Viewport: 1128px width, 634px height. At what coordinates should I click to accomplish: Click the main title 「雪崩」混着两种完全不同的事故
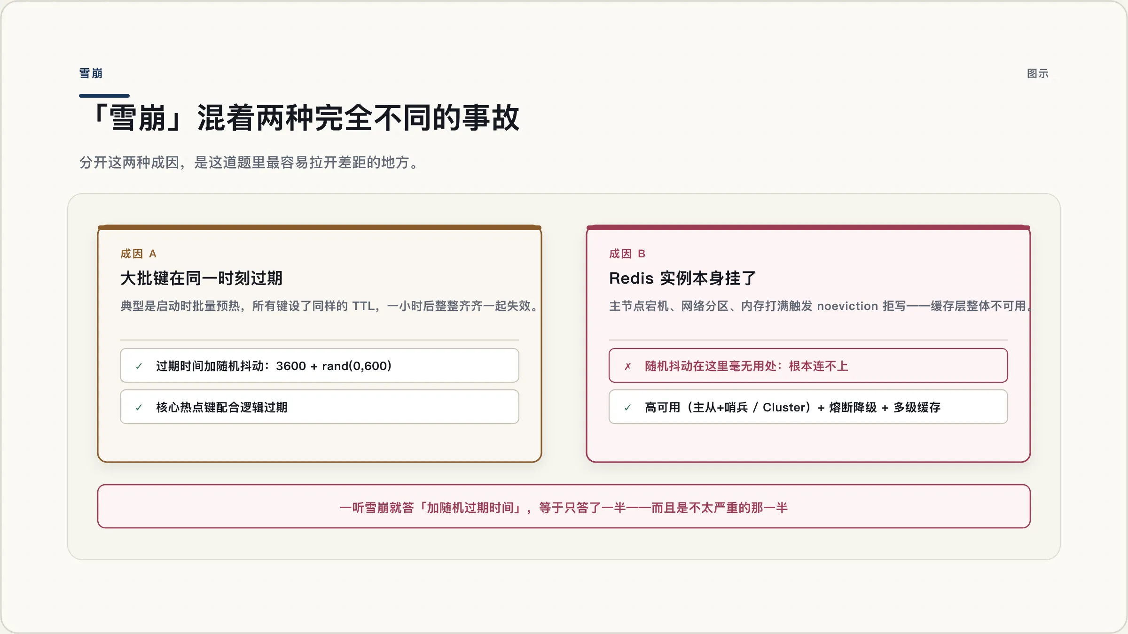[x=305, y=118]
